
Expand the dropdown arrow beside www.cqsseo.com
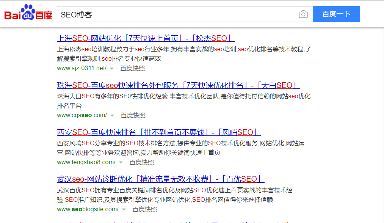112,116
